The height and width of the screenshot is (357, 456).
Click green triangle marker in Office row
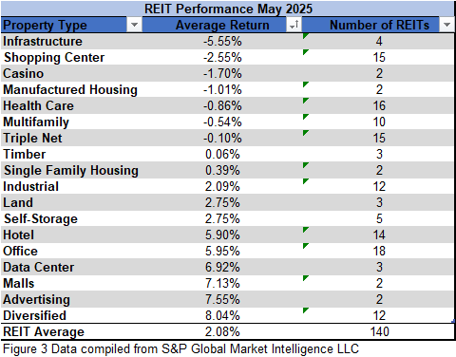305,246
